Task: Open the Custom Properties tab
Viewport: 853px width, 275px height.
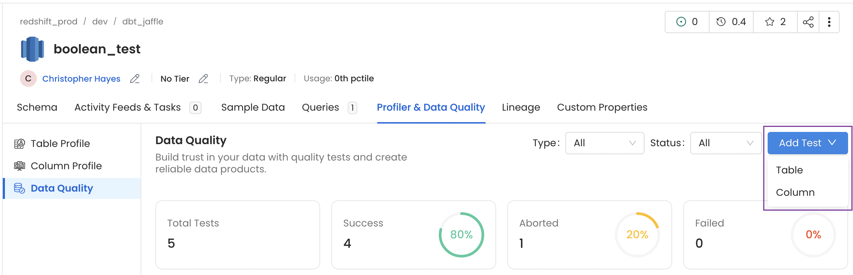Action: pyautogui.click(x=602, y=107)
